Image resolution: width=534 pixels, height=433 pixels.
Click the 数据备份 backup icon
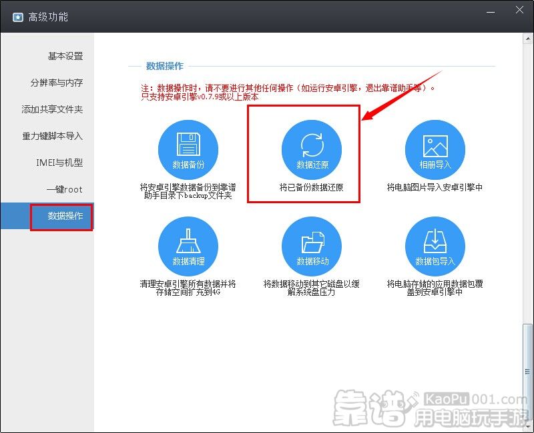click(x=188, y=149)
